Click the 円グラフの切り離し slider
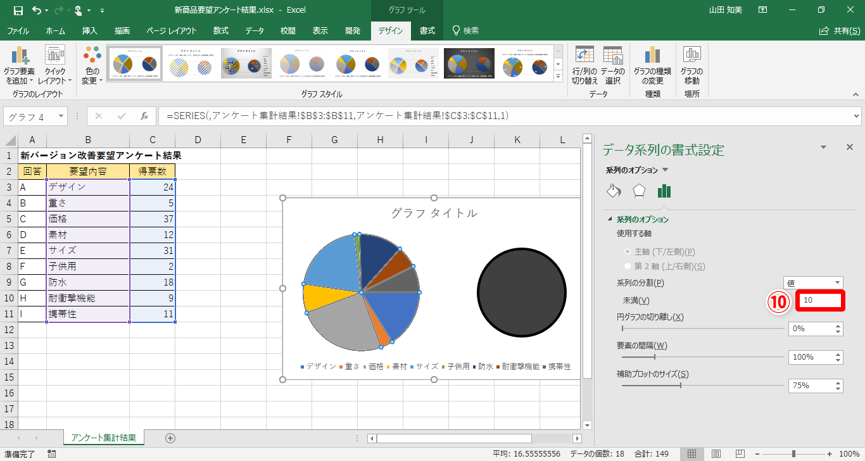This screenshot has height=461, width=865. (x=702, y=329)
